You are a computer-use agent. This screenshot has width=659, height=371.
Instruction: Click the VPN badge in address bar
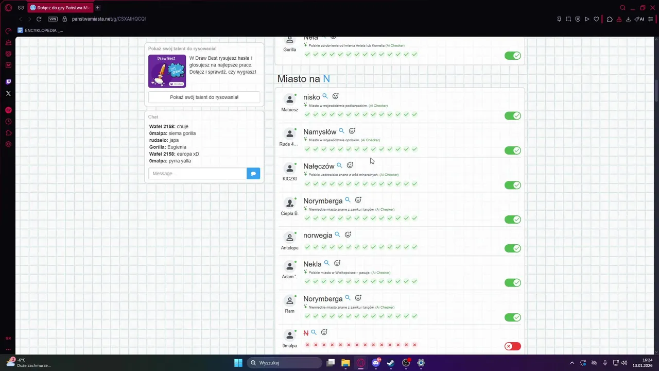coord(53,19)
